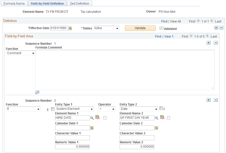Check the close parenthesis checkbox
Screen dimensions: 226x153
coord(161,108)
